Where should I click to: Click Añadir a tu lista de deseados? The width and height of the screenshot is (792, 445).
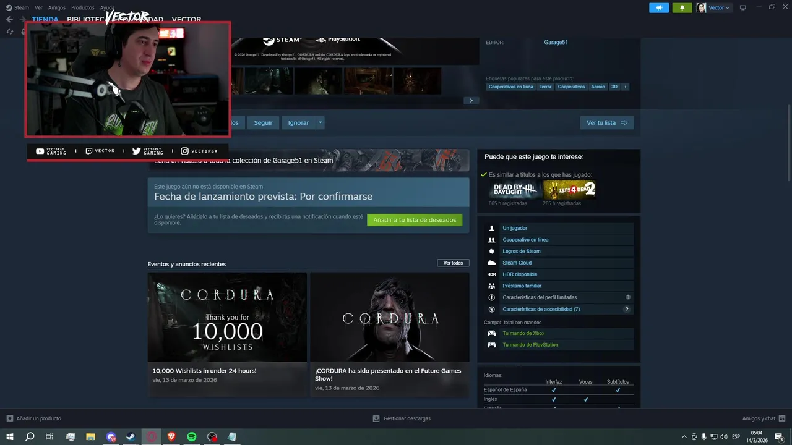[x=415, y=219]
